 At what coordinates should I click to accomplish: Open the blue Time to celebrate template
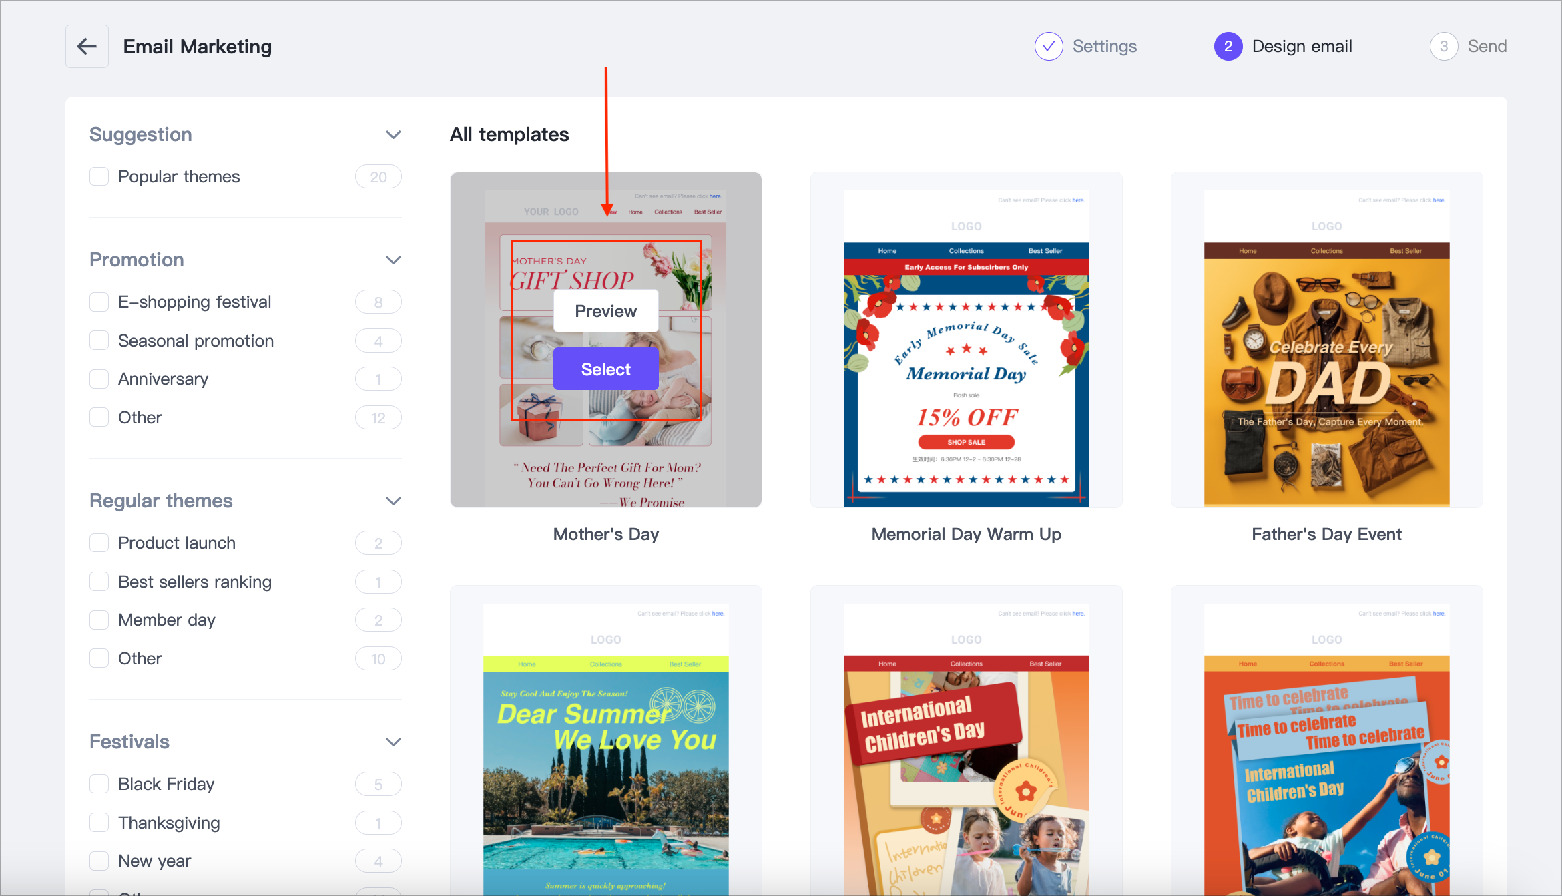(1326, 741)
